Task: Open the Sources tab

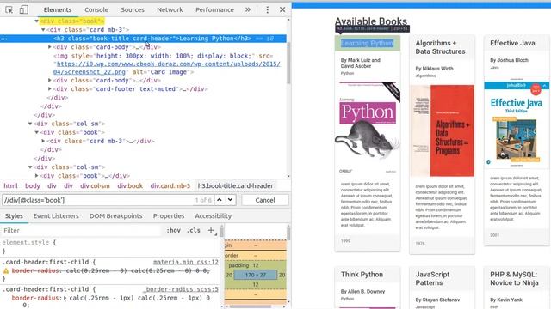Action: pos(133,9)
